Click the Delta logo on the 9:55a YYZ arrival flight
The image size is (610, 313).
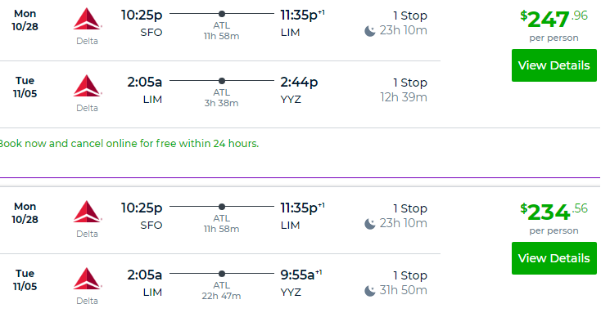[88, 279]
